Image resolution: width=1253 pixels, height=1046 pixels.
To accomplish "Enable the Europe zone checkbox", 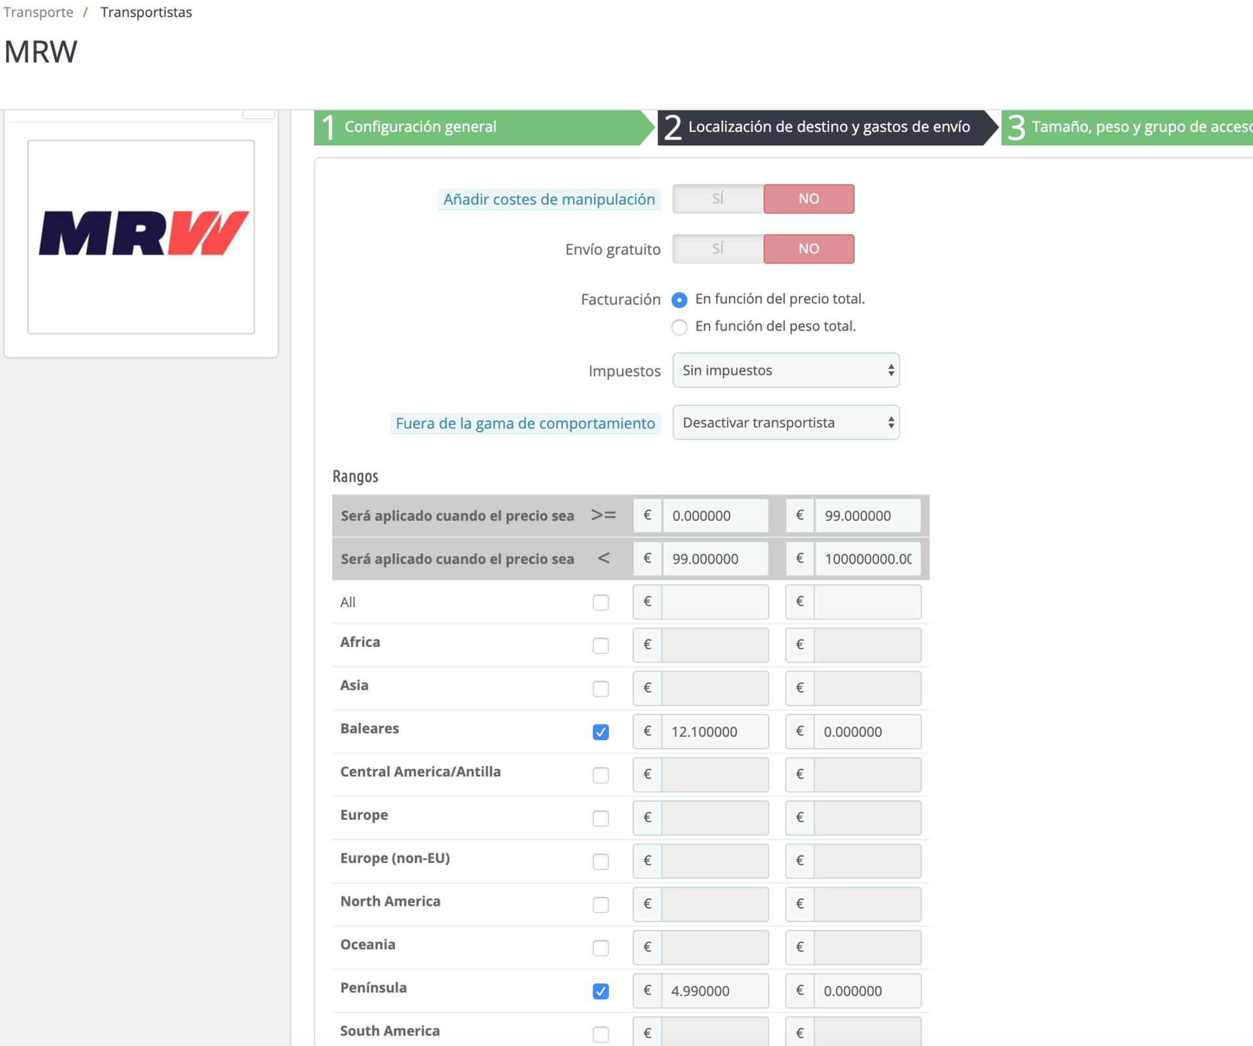I will tap(600, 818).
